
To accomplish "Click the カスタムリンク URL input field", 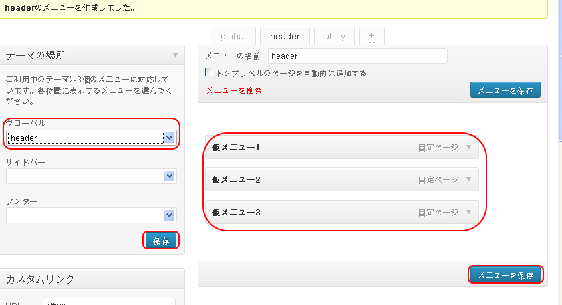I will click(x=108, y=302).
